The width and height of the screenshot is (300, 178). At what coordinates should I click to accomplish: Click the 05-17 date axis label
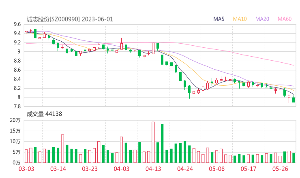click(x=249, y=169)
